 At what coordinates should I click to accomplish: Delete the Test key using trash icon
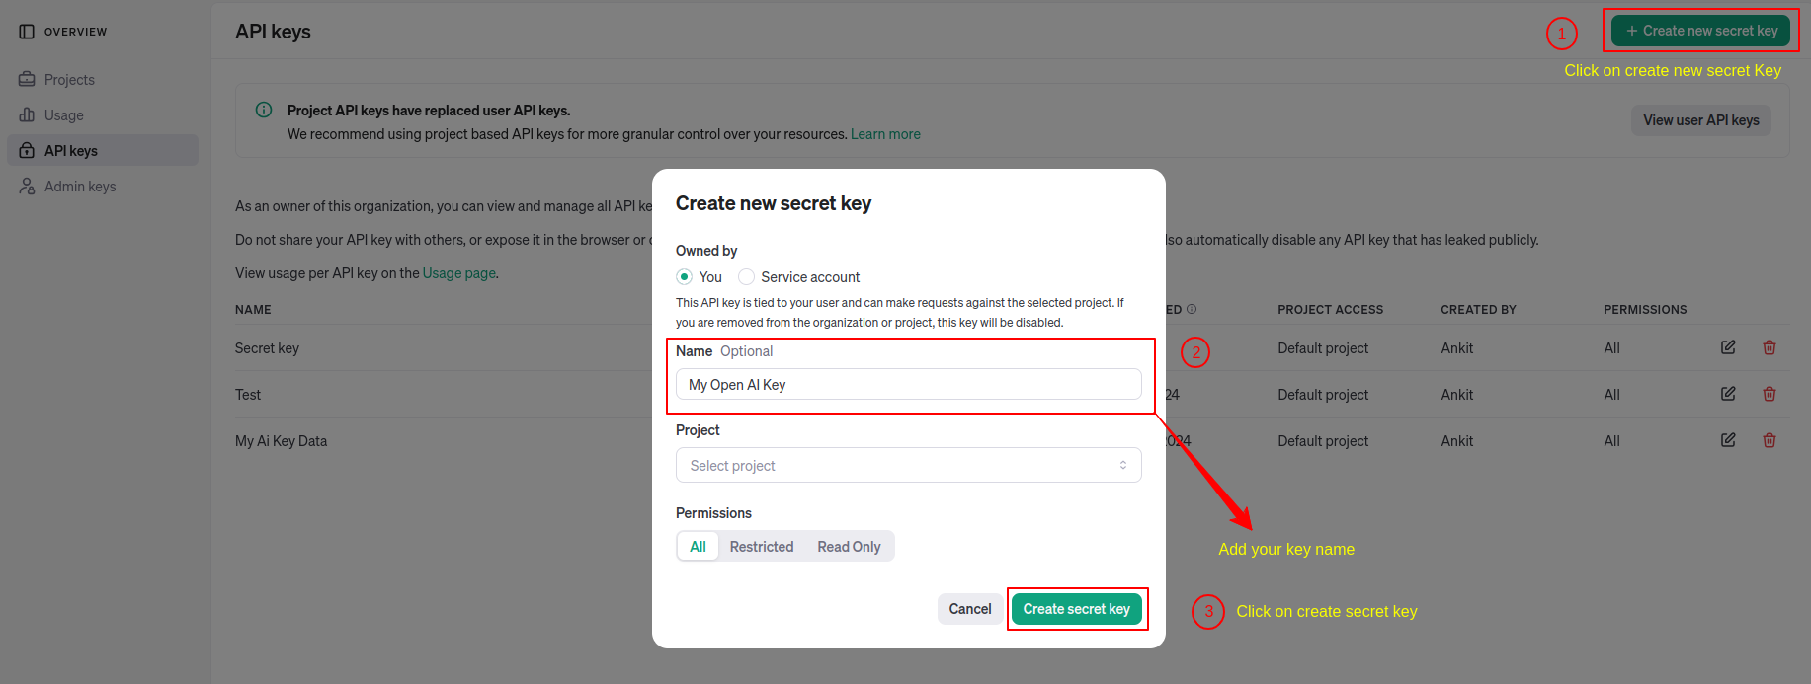[x=1770, y=394]
